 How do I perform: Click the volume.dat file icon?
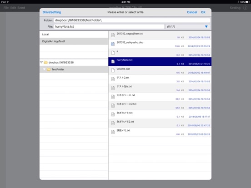(113, 70)
